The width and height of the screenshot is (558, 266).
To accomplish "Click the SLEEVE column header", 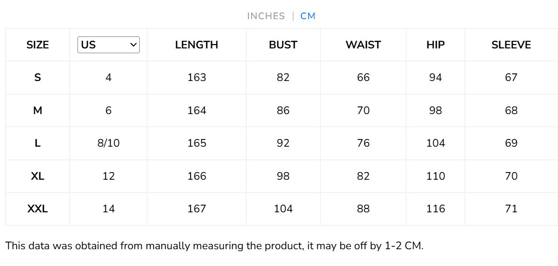I will pos(511,45).
